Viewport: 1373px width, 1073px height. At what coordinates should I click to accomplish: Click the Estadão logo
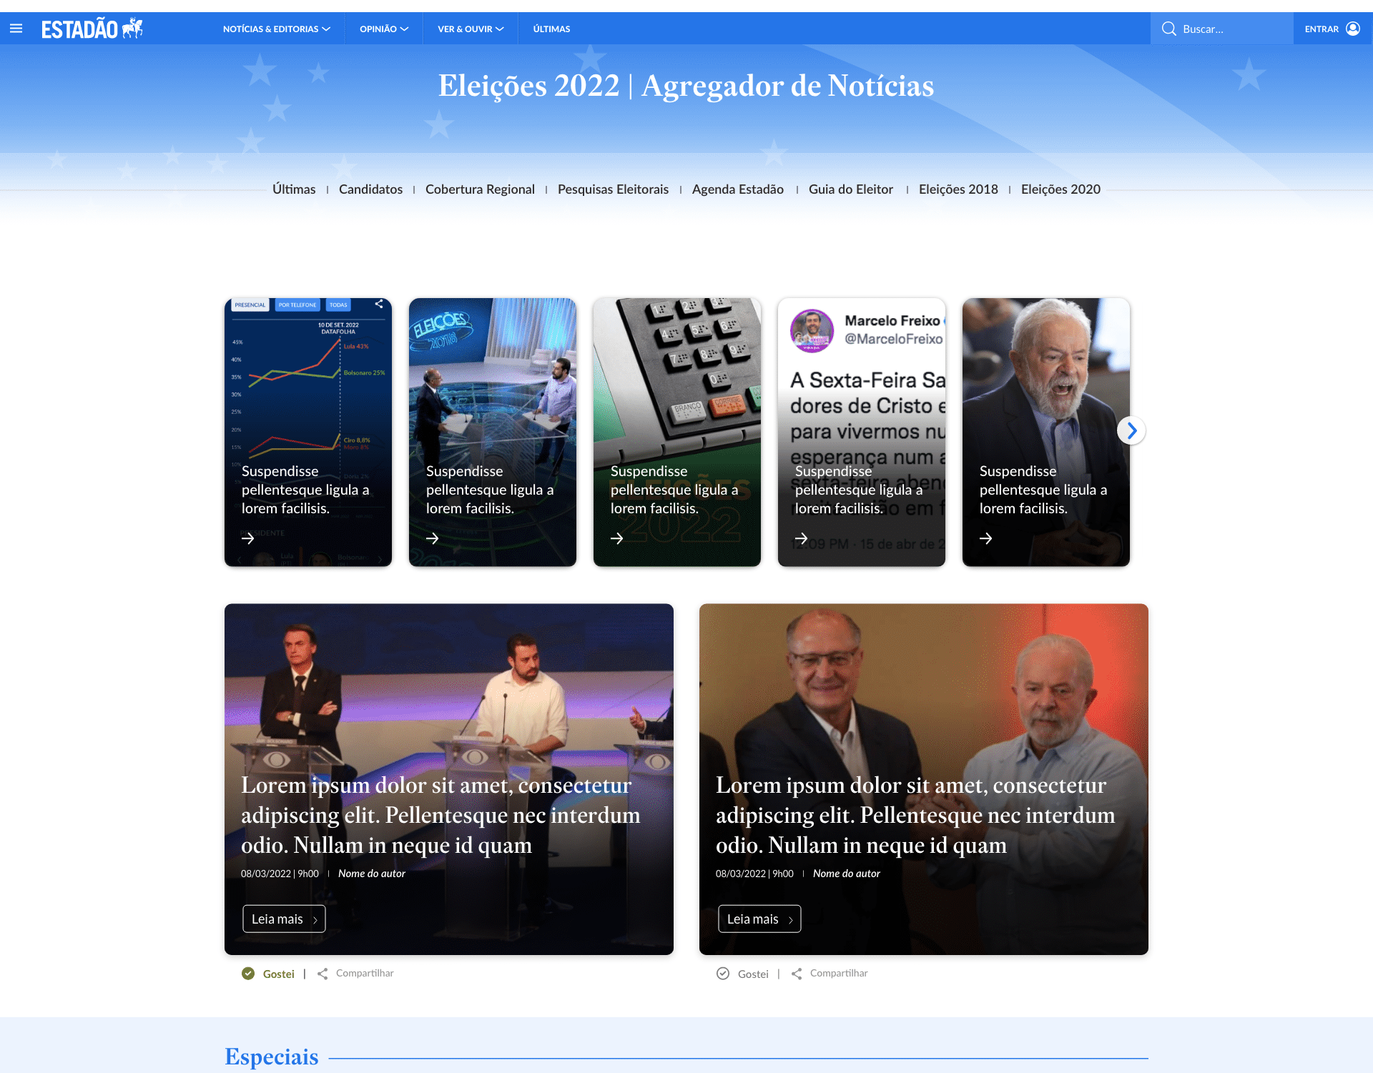coord(92,29)
